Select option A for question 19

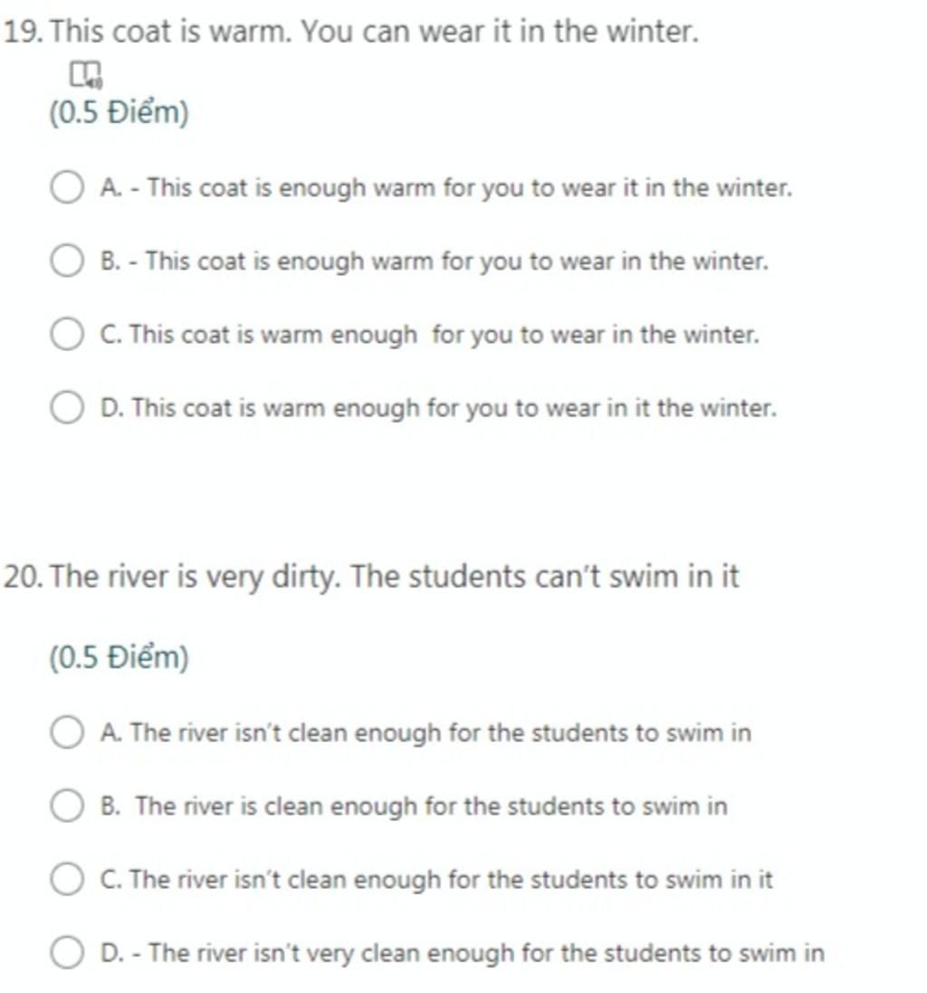[67, 187]
